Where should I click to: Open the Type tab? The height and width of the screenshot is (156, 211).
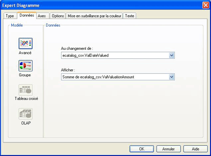pos(10,16)
